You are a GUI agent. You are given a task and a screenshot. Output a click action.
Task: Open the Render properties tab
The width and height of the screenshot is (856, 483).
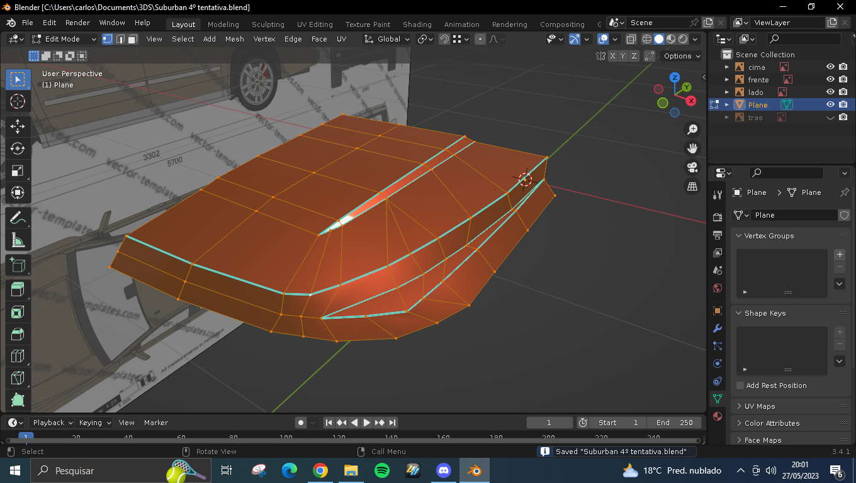click(718, 218)
